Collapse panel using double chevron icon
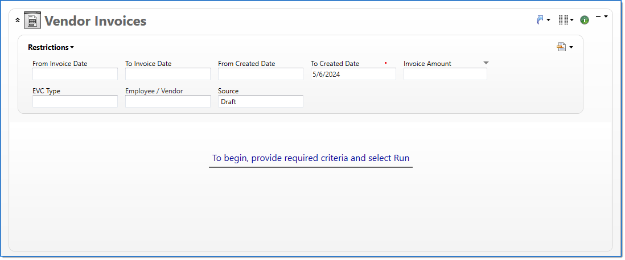The height and width of the screenshot is (260, 625). (x=18, y=20)
